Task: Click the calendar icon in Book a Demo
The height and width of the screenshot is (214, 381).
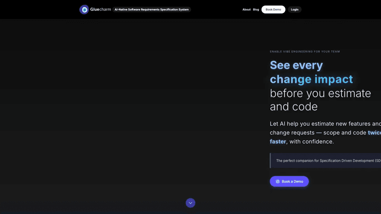Action: pos(278,181)
